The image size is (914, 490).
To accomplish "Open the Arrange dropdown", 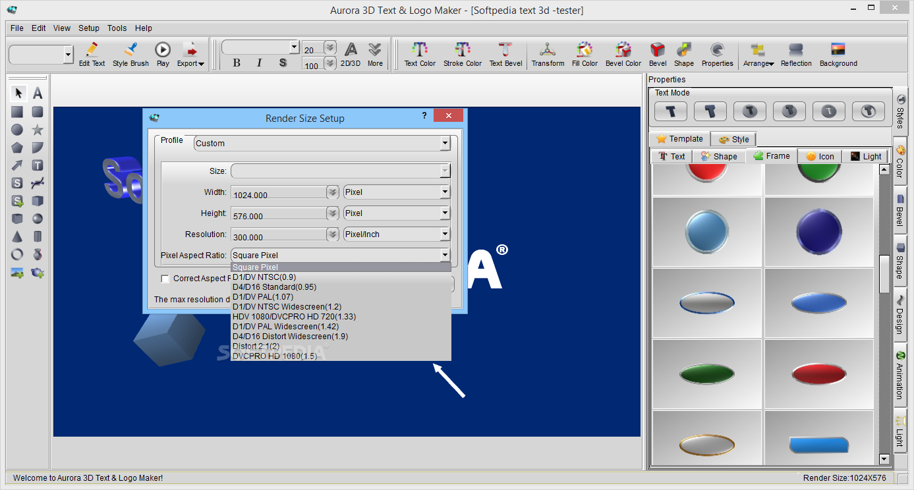I will click(x=758, y=54).
